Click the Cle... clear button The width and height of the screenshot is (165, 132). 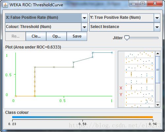tap(36, 36)
